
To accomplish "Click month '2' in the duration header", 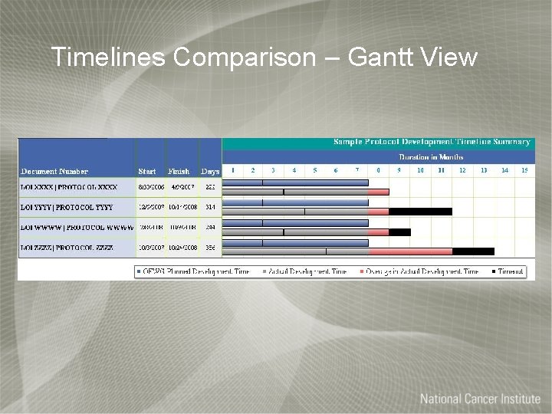I will pos(253,170).
